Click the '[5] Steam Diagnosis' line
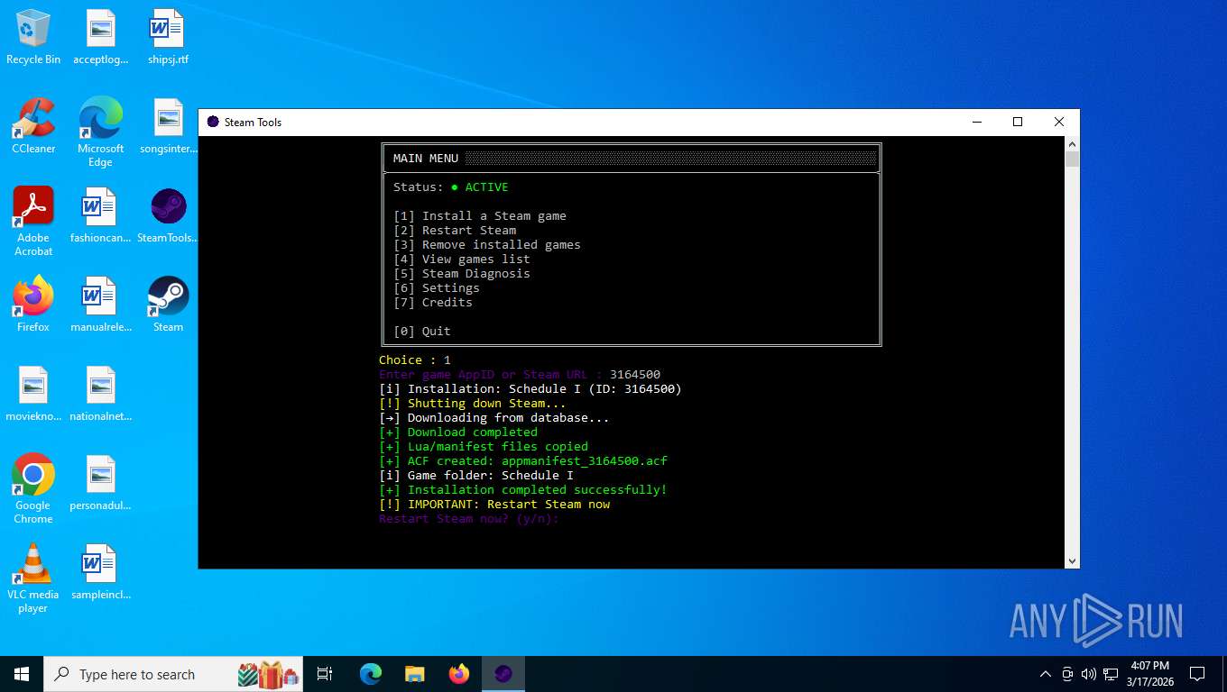Viewport: 1227px width, 692px height. (x=462, y=273)
